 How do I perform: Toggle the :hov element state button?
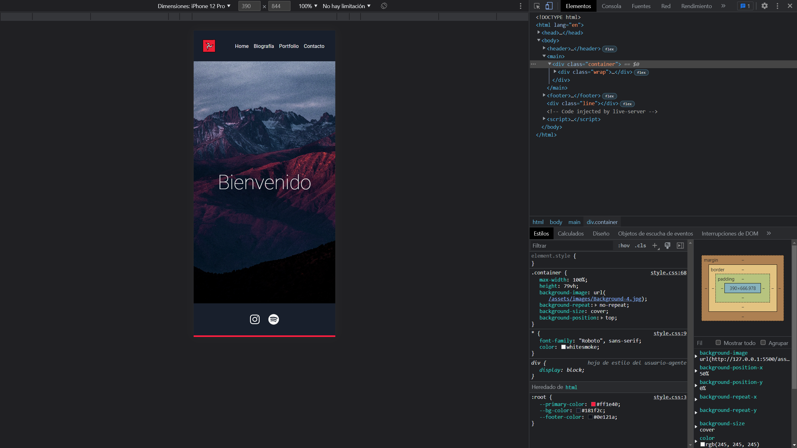coord(624,245)
